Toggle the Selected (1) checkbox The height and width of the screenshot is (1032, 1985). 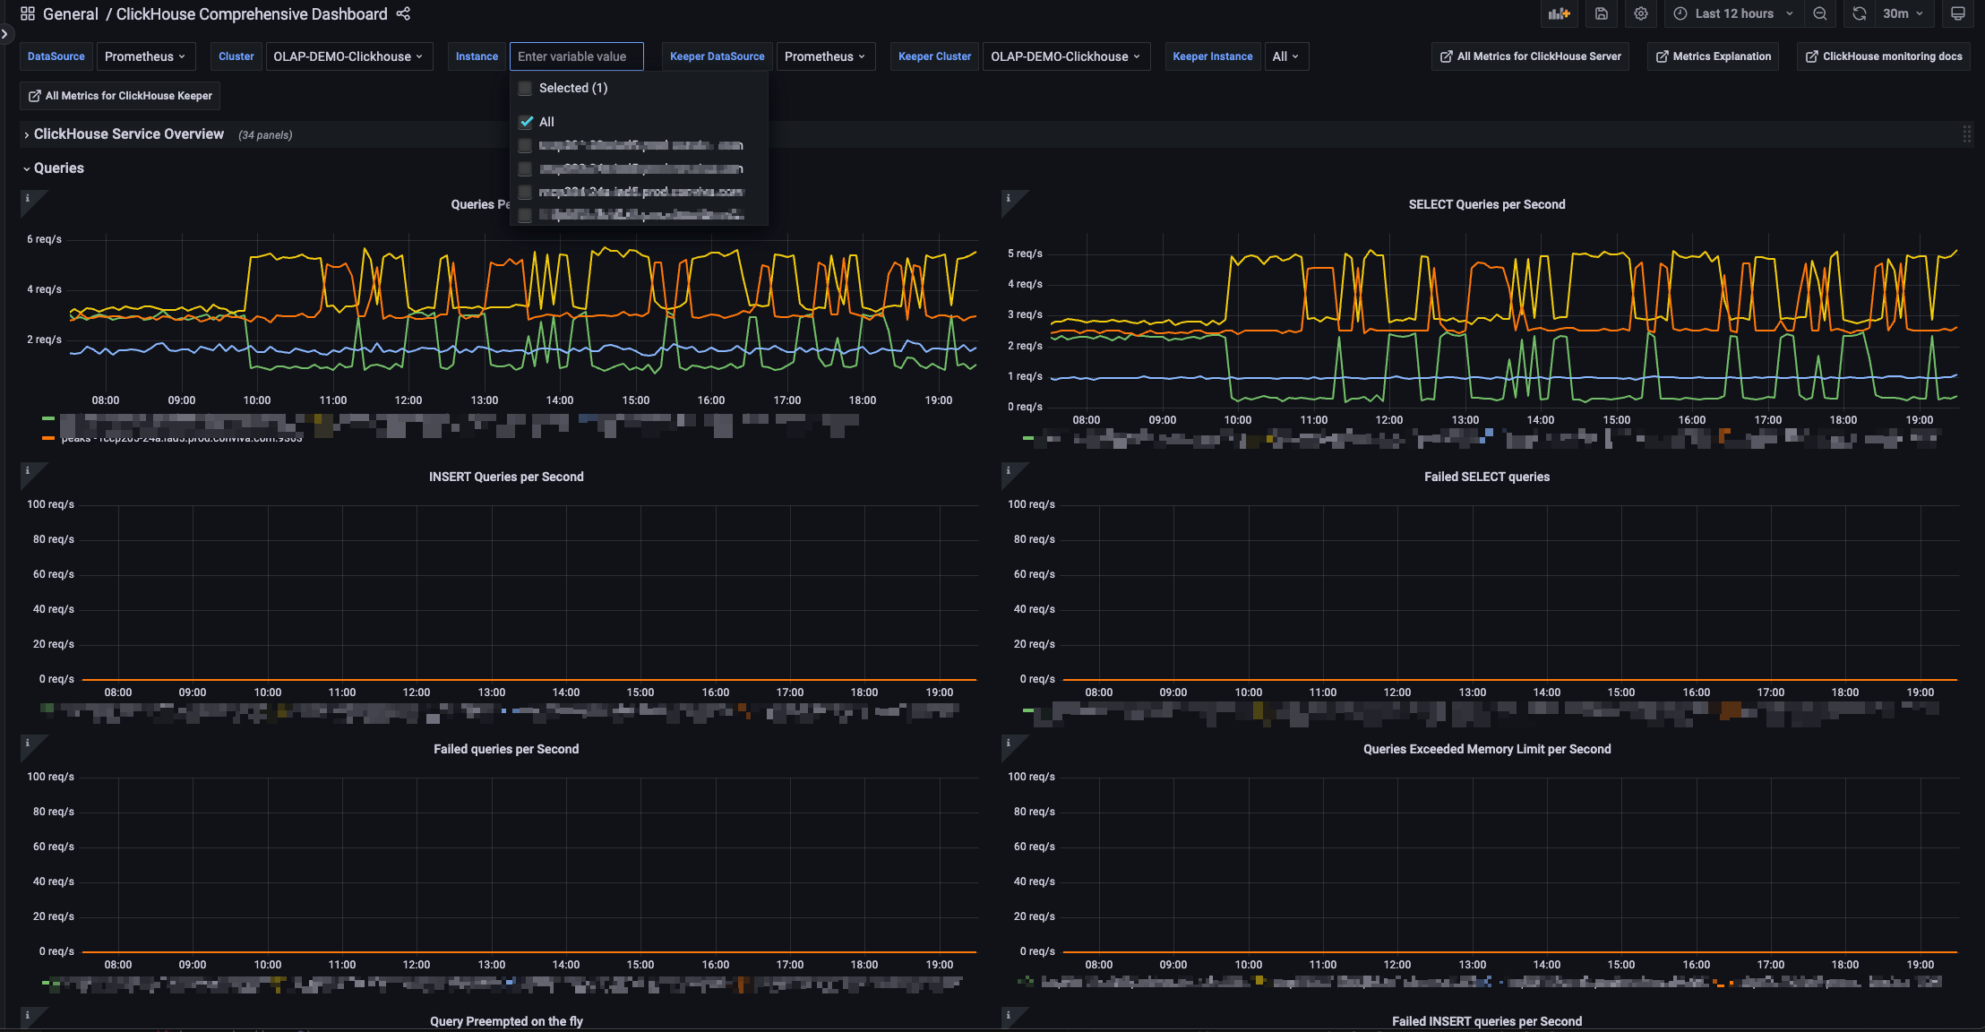[526, 88]
